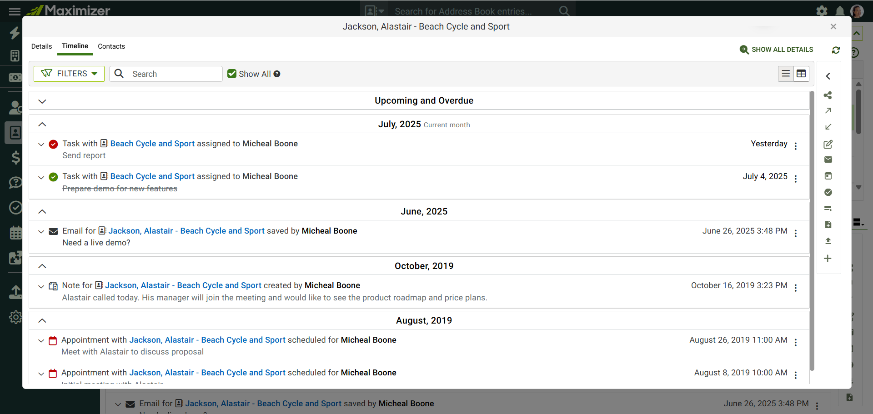This screenshot has width=873, height=414.
Task: Collapse the June, 2025 section
Action: (x=42, y=211)
